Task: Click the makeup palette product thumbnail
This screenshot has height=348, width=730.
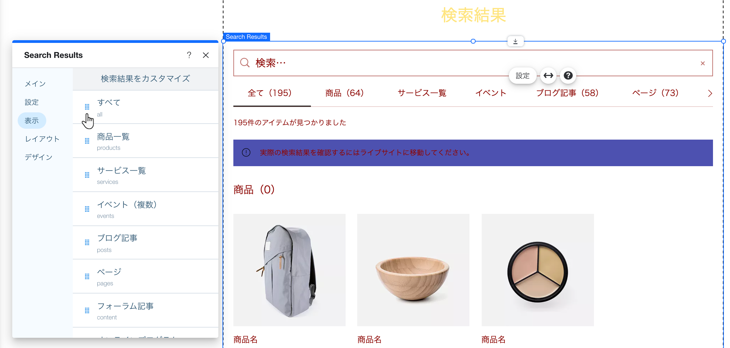Action: pyautogui.click(x=538, y=270)
